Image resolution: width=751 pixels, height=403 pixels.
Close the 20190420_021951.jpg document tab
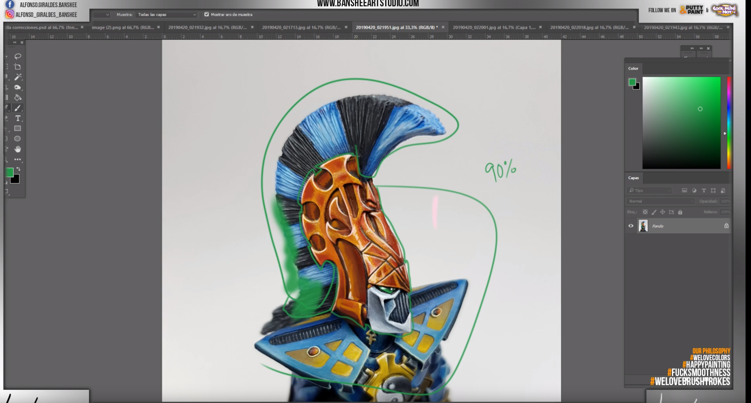(443, 27)
